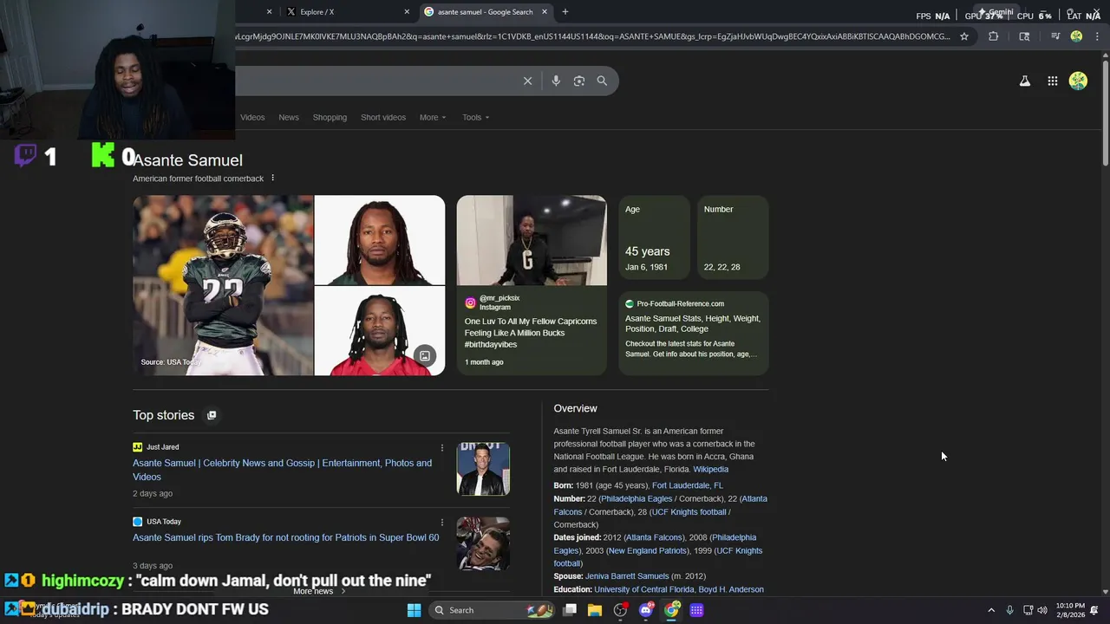The height and width of the screenshot is (624, 1110).
Task: Open the white-background headshot thumbnail
Action: click(x=380, y=240)
